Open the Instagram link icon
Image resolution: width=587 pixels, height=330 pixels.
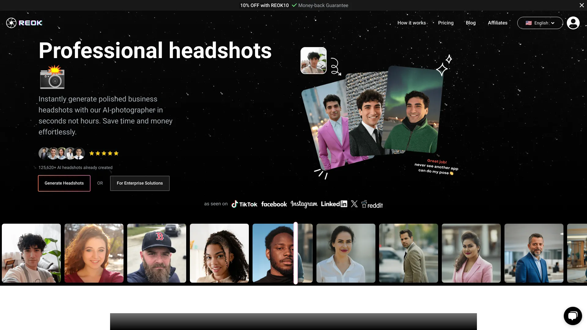(x=304, y=204)
